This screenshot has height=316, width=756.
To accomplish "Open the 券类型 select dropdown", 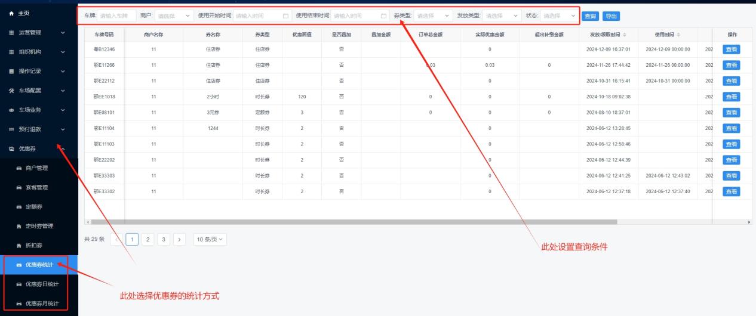I will click(x=433, y=16).
